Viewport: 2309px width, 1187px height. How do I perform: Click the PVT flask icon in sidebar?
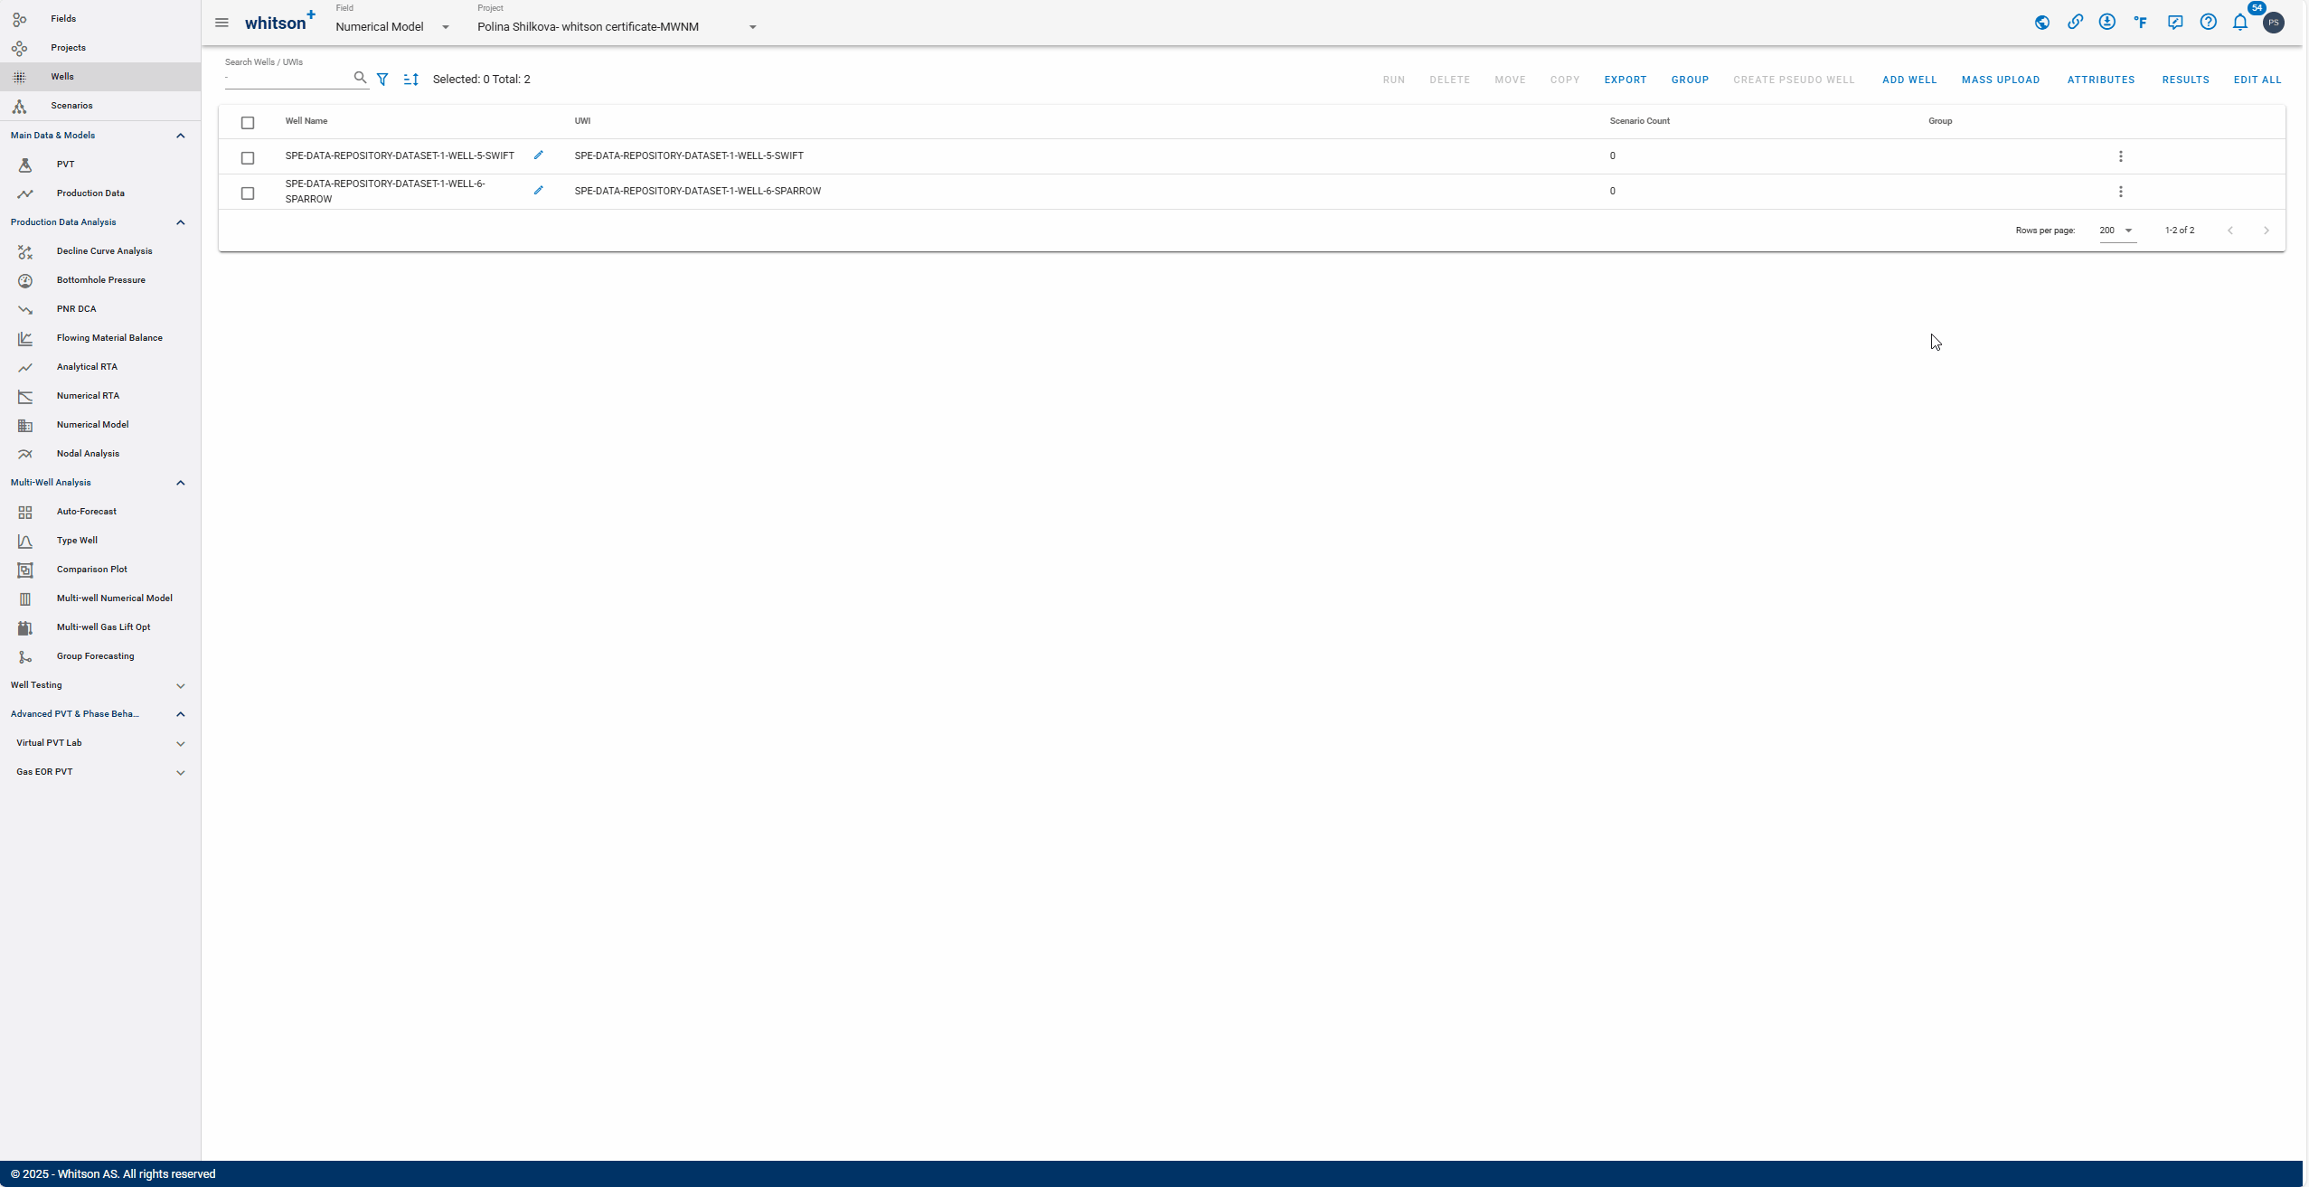pos(25,165)
